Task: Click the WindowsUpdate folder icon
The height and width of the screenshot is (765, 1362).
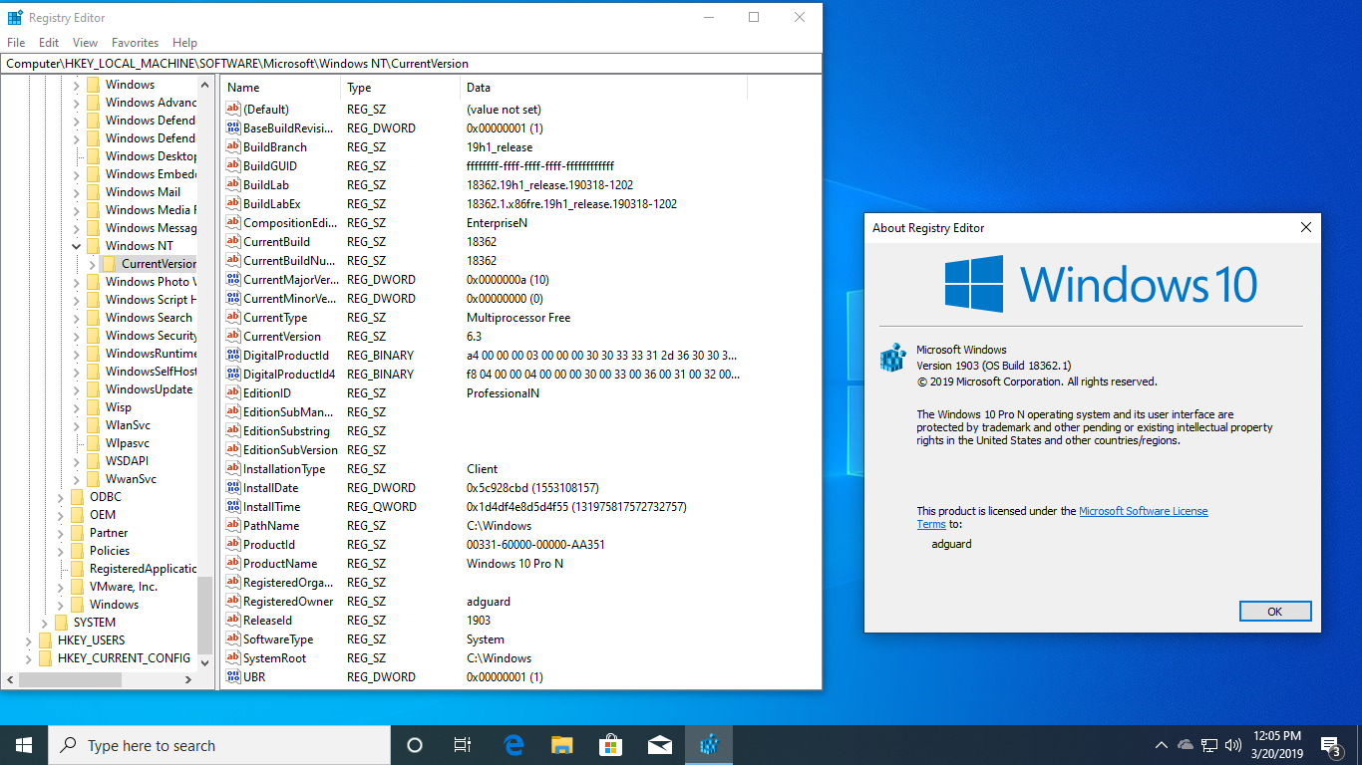Action: (x=93, y=389)
